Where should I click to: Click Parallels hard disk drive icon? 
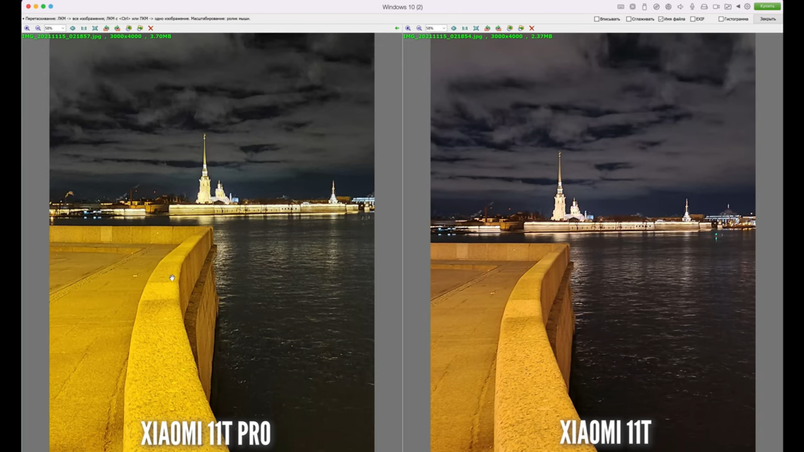pos(704,7)
